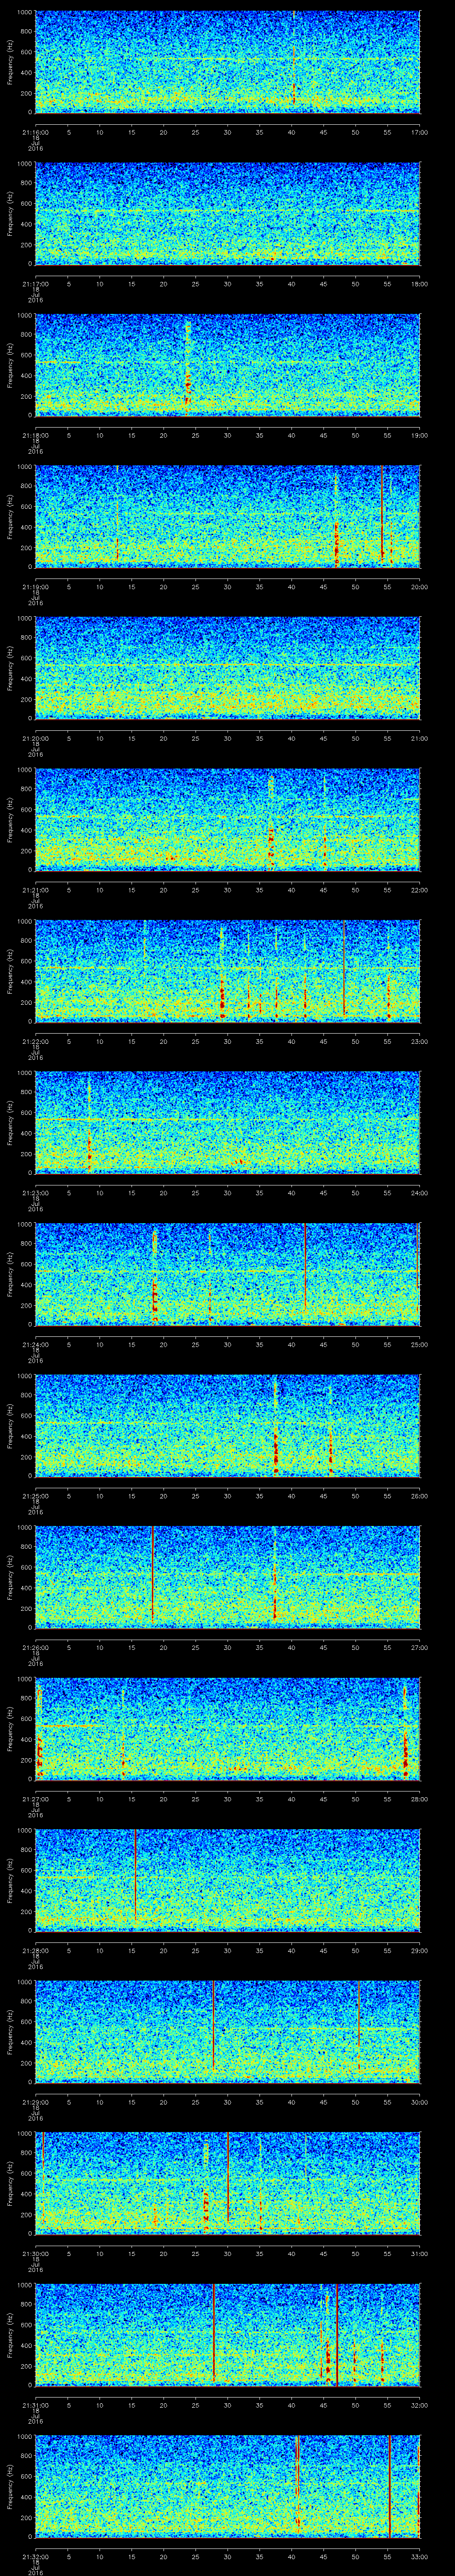This screenshot has height=2576, width=455.
Task: Select the spectrogram panel beginning at 21:20:00
Action: click(227, 668)
